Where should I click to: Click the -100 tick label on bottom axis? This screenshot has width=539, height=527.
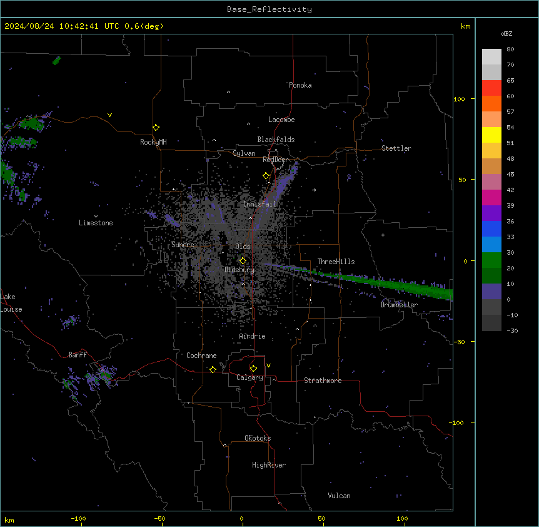pos(78,518)
